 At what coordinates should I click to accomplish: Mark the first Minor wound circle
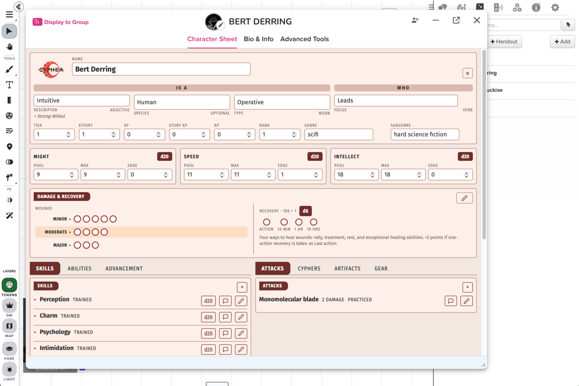77,219
